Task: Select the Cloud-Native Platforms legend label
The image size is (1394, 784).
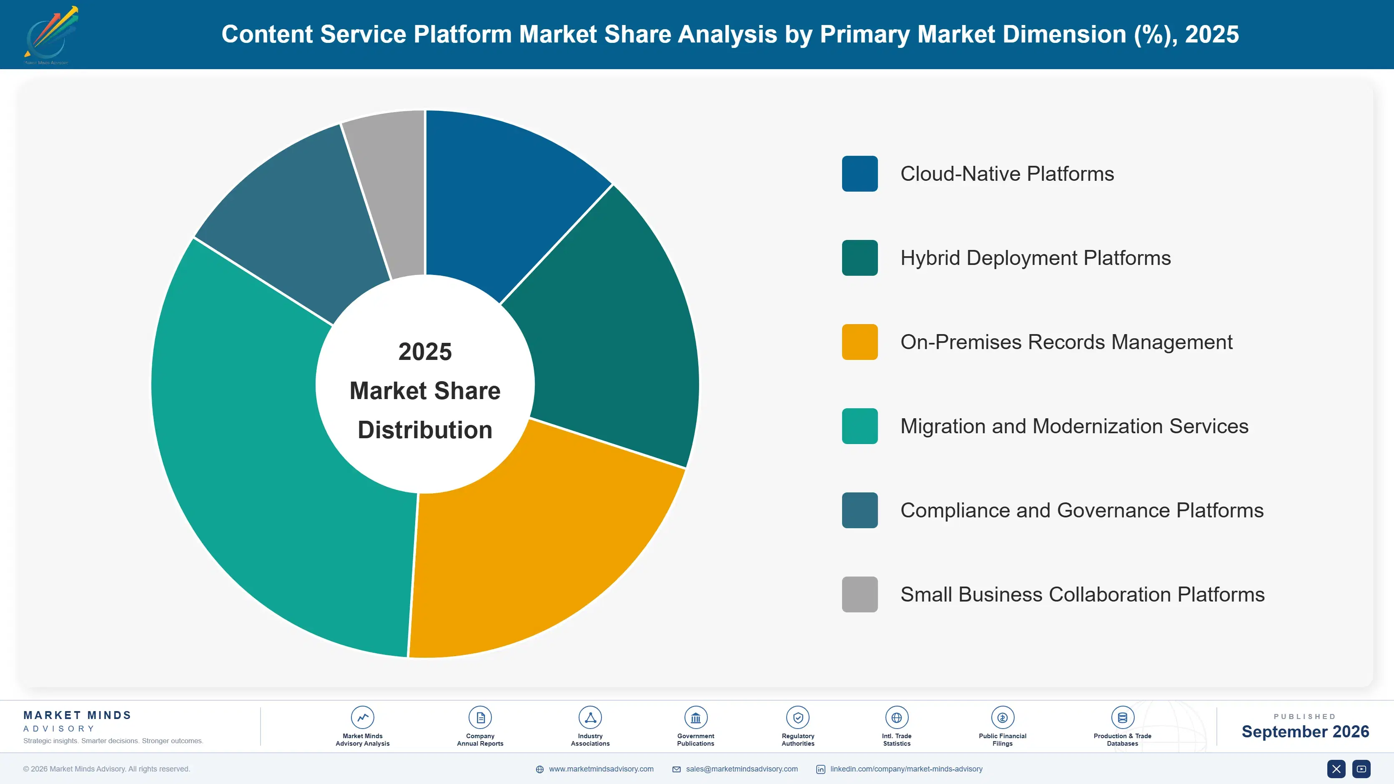Action: tap(1007, 174)
